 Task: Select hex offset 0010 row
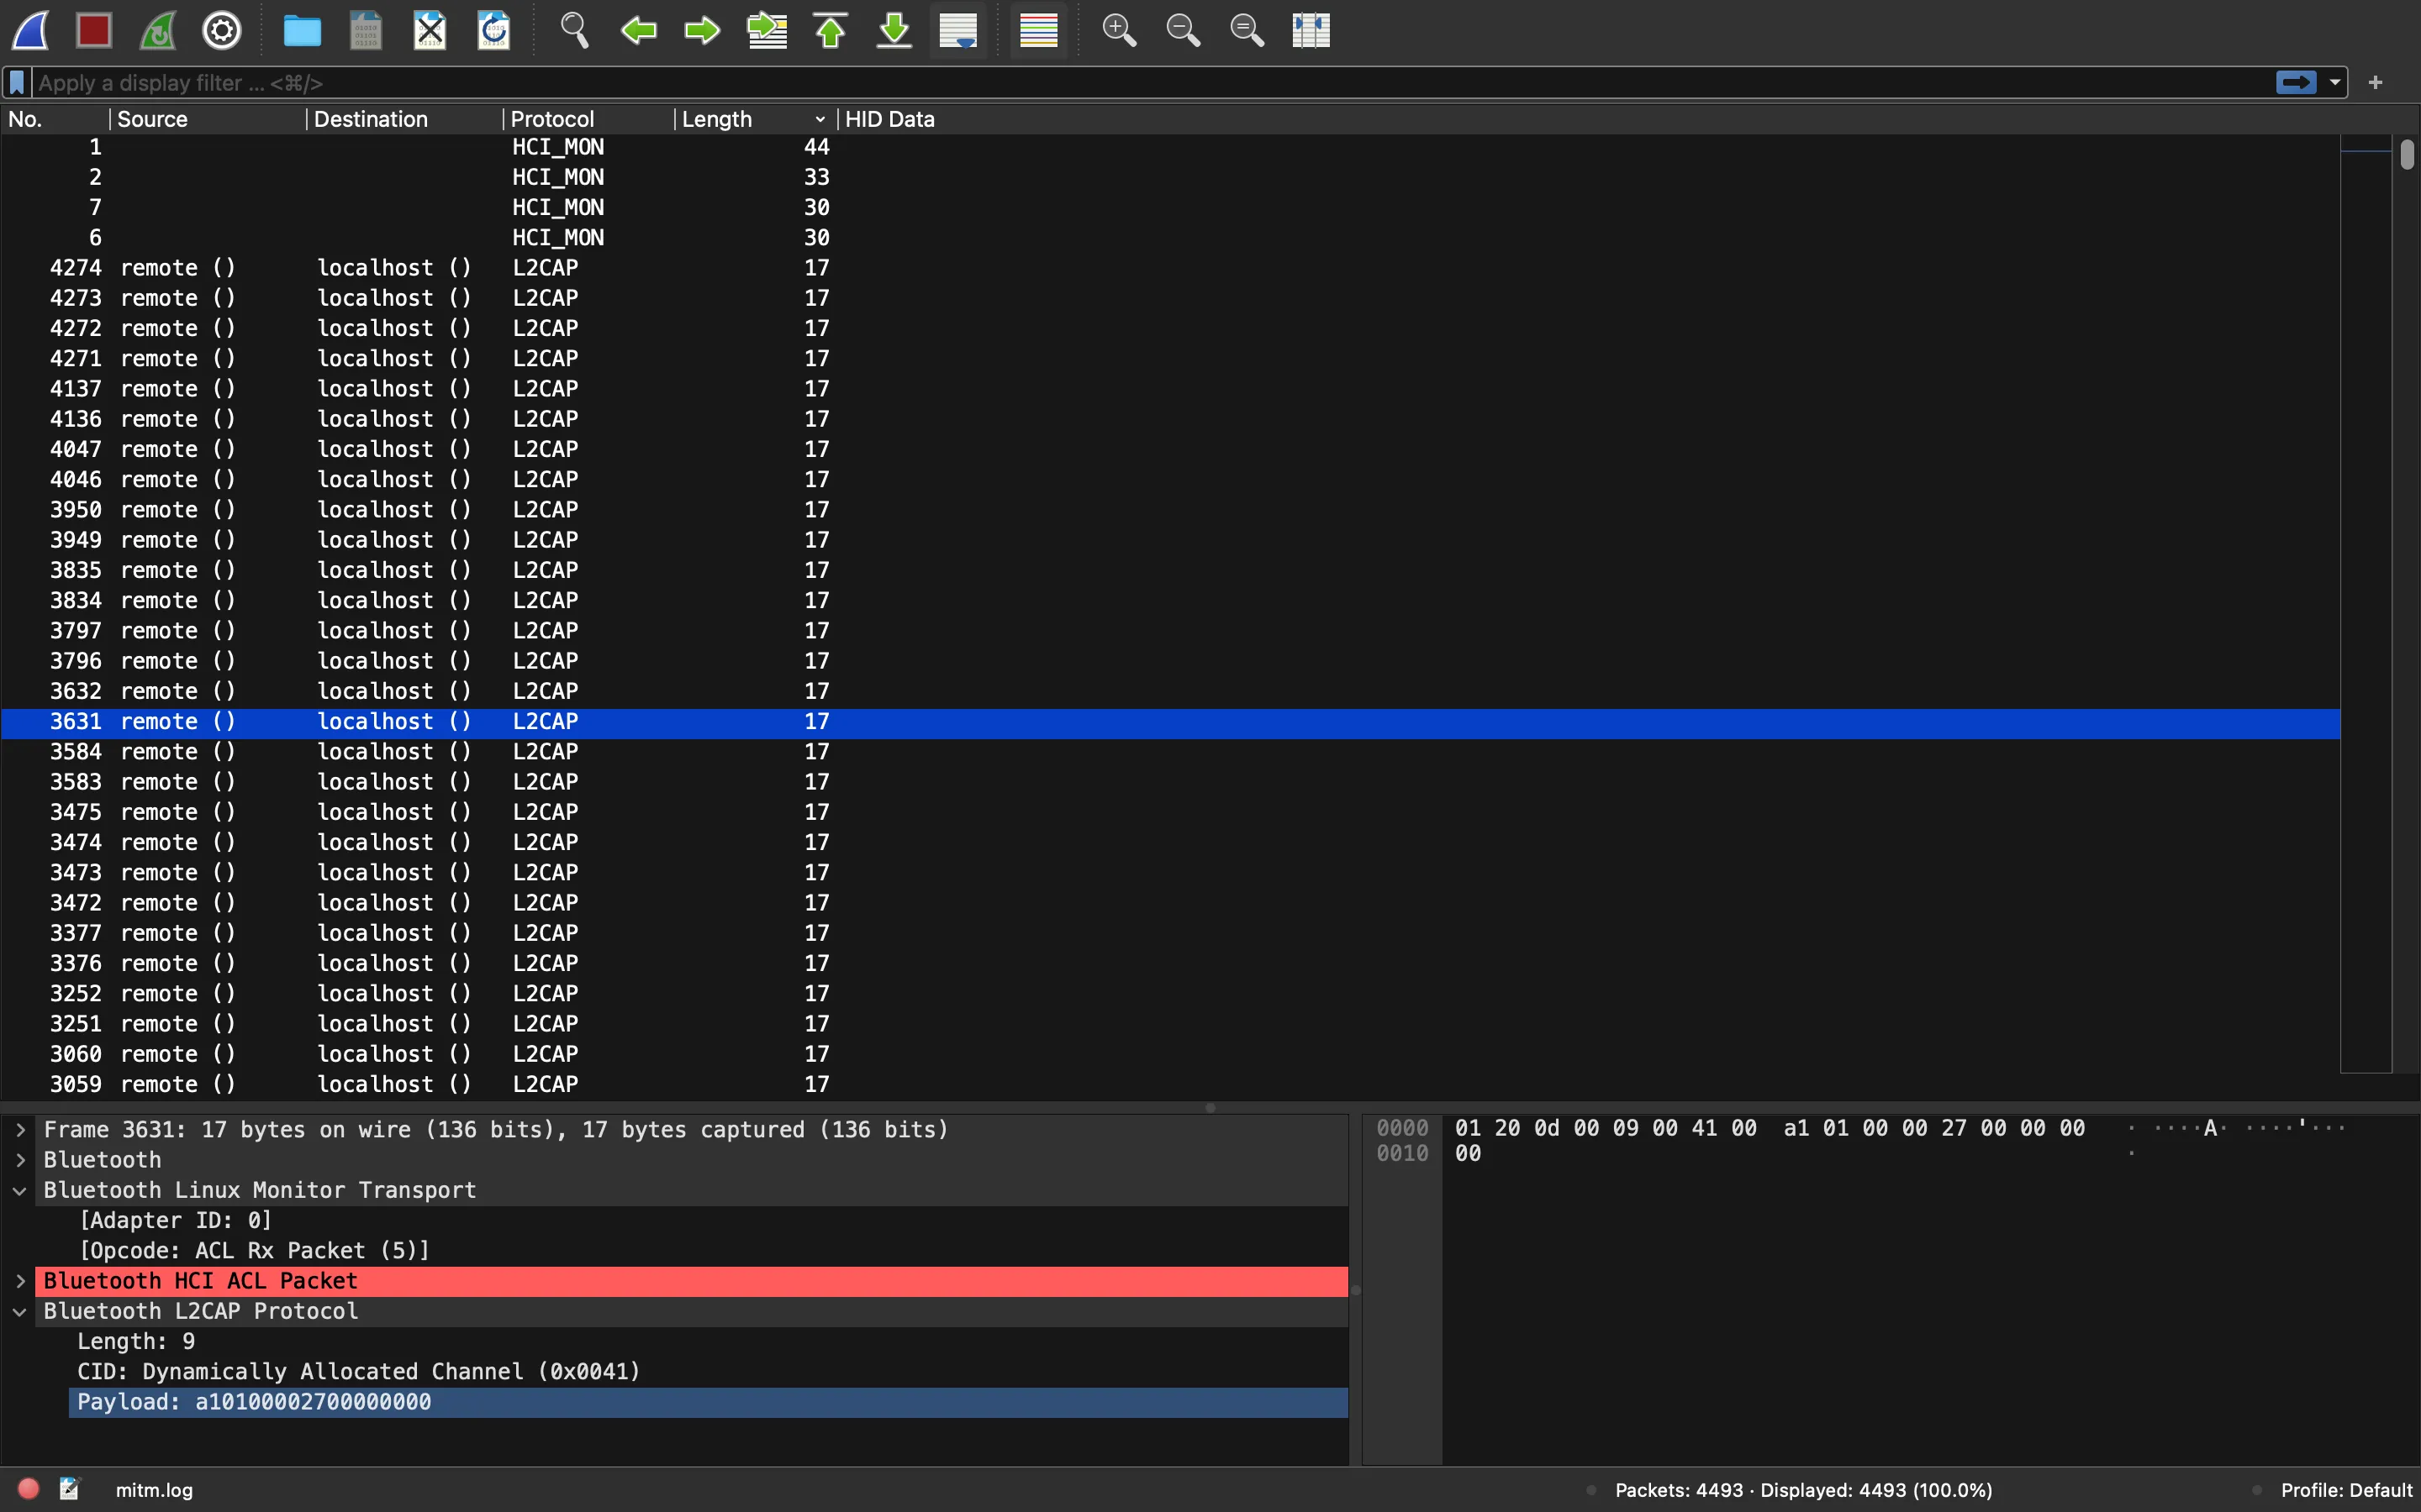coord(1402,1154)
